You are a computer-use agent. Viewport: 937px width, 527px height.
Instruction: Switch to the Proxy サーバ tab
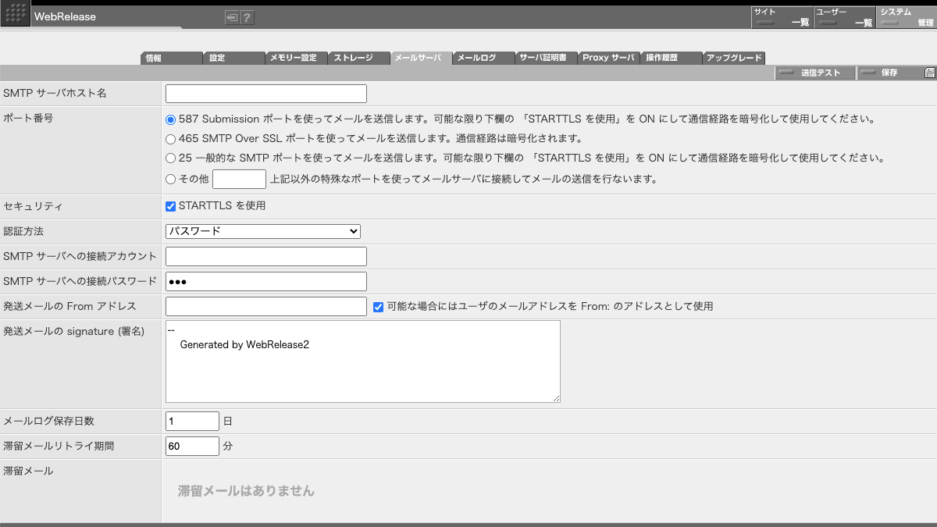[x=608, y=57]
